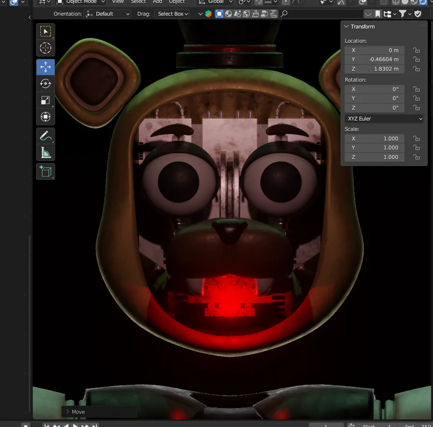This screenshot has width=433, height=427.
Task: Open the hierarchy display dropdown
Action: point(390,14)
